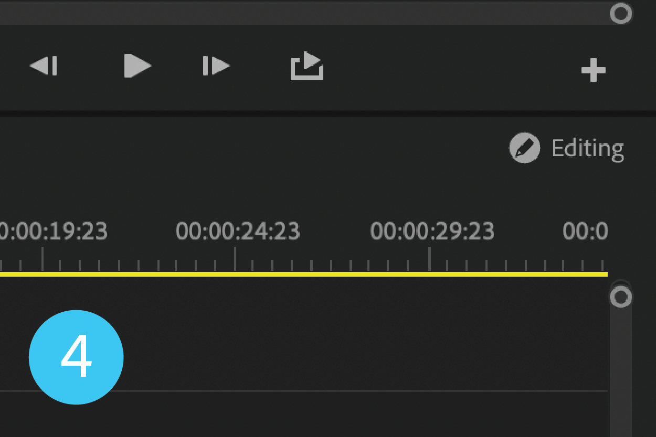This screenshot has height=437, width=656.
Task: Jump to 00:00:24:23 on the time ruler
Action: point(238,231)
